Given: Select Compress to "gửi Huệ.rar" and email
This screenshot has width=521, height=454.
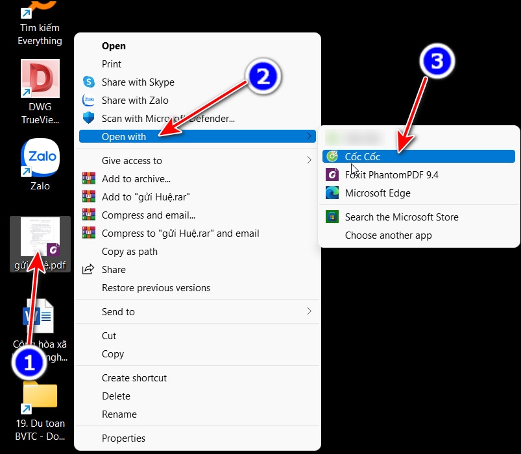Looking at the screenshot, I should (197, 233).
